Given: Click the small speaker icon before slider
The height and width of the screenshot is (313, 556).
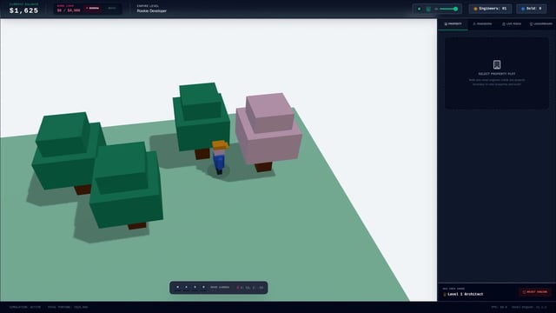Looking at the screenshot, I should coord(436,9).
